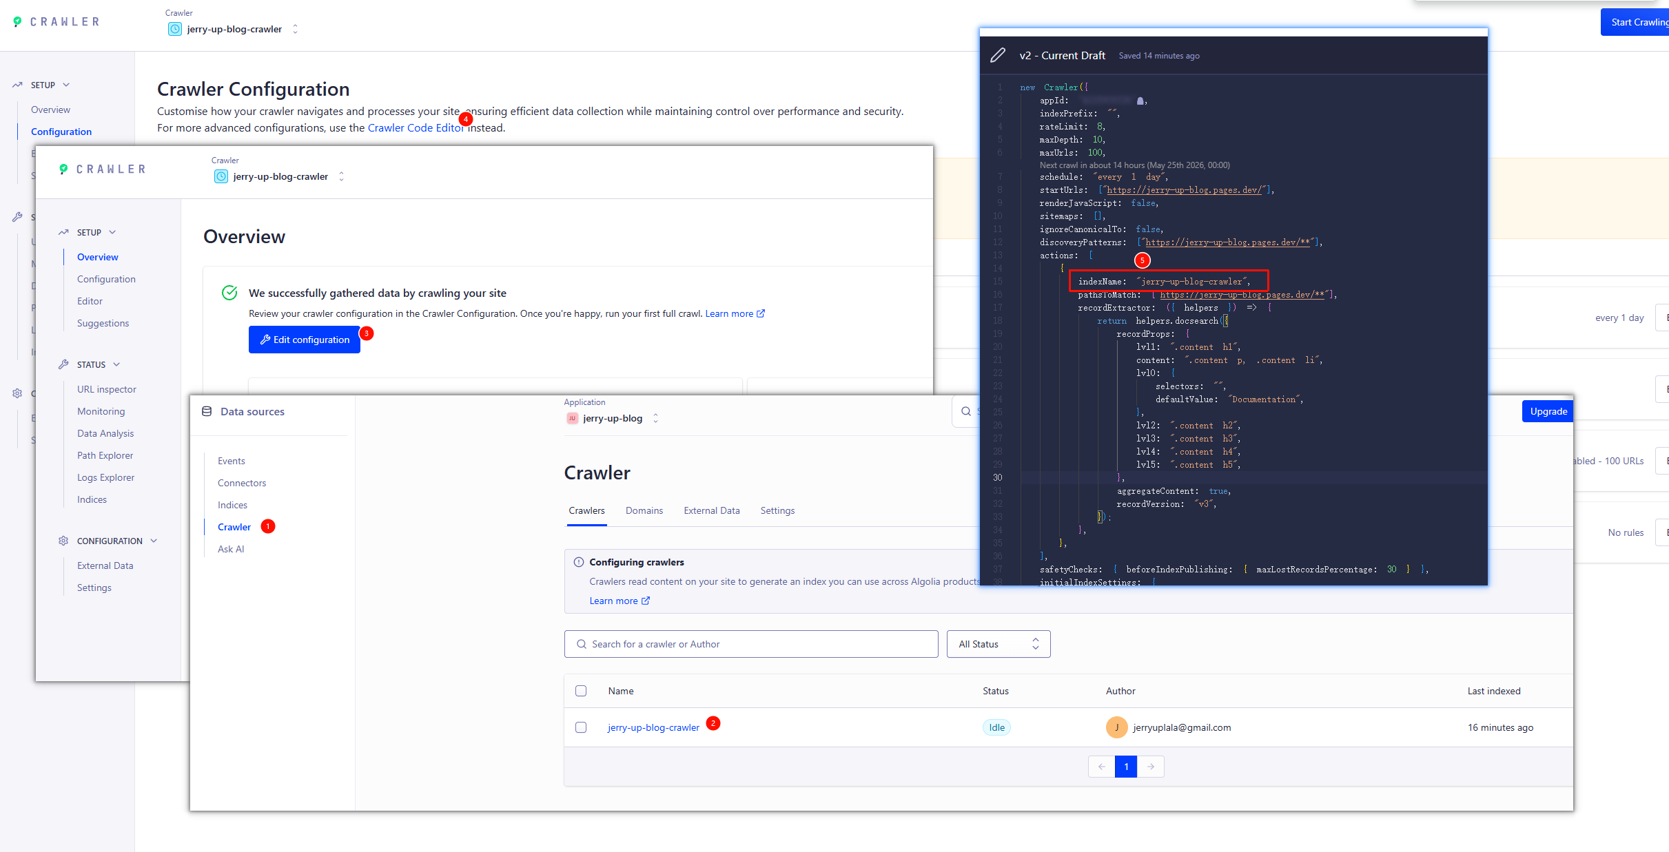Screen dimensions: 1669x852
Task: Tick the select-all checkbox in the crawler table header
Action: click(x=581, y=691)
